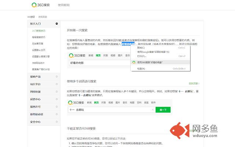235x147 pixels.
Task: Open the 使用帮助 header link
Action: [x=64, y=5]
